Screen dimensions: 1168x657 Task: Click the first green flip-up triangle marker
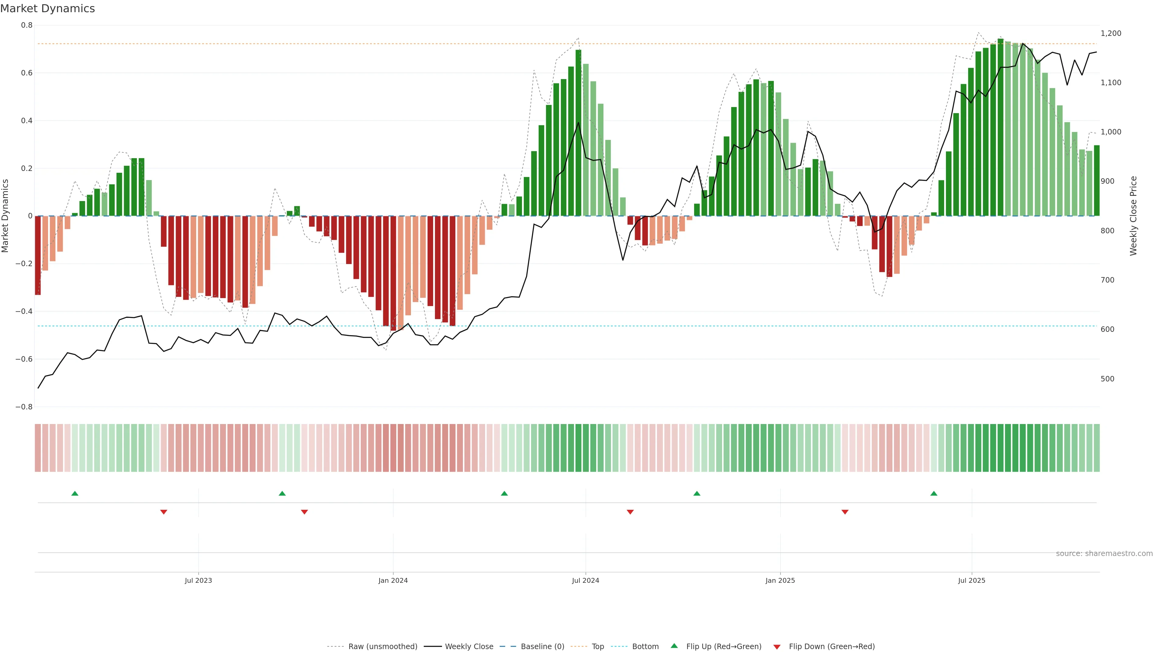coord(75,493)
